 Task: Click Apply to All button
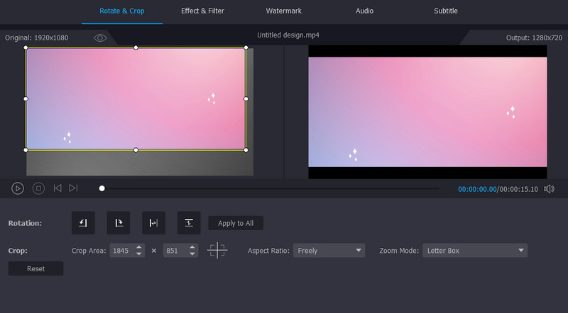coord(236,223)
